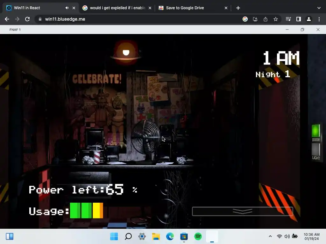Open the Google icon in address bar
Screen dimensions: 326x244
point(245,19)
